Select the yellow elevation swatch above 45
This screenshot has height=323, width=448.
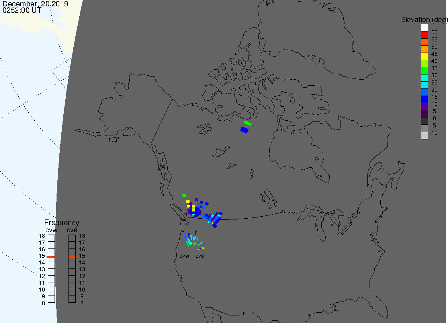[424, 56]
